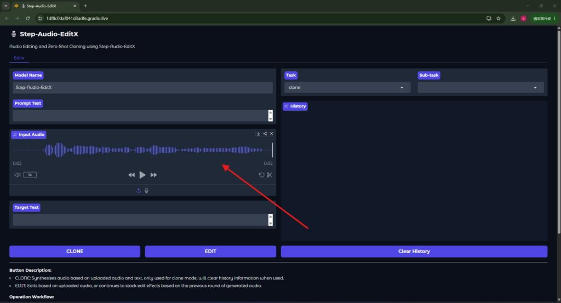Click the EDIT button
561x303 pixels.
click(x=210, y=251)
